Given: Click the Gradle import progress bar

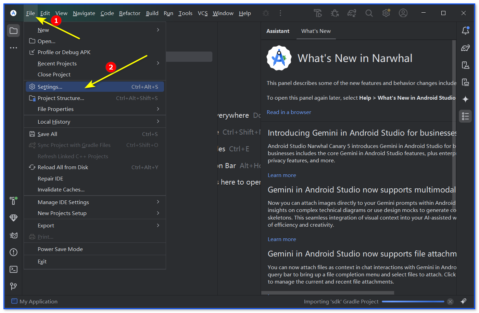Looking at the screenshot, I should [413, 302].
